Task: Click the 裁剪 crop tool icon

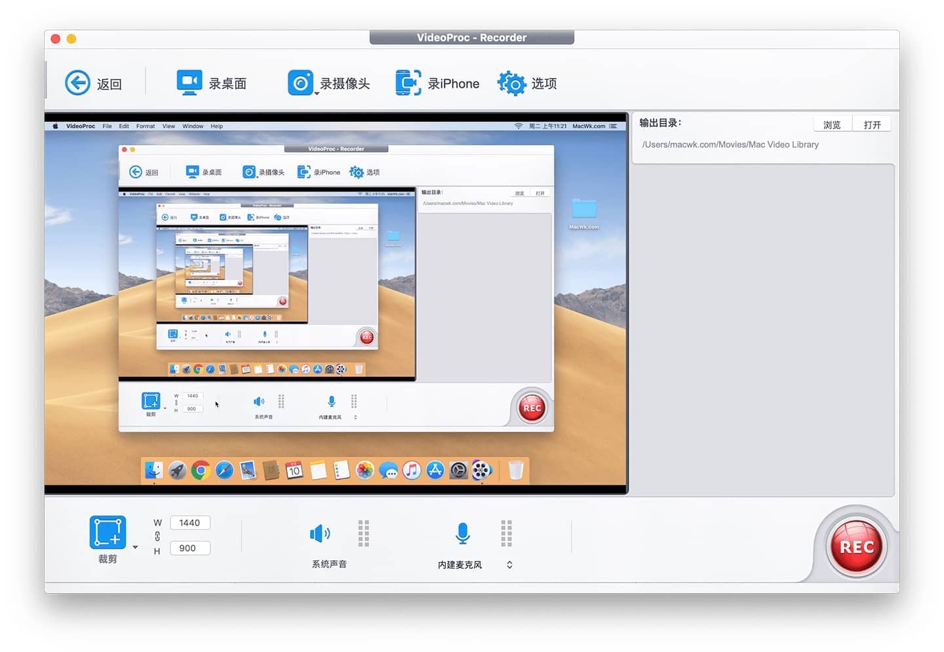Action: 108,532
